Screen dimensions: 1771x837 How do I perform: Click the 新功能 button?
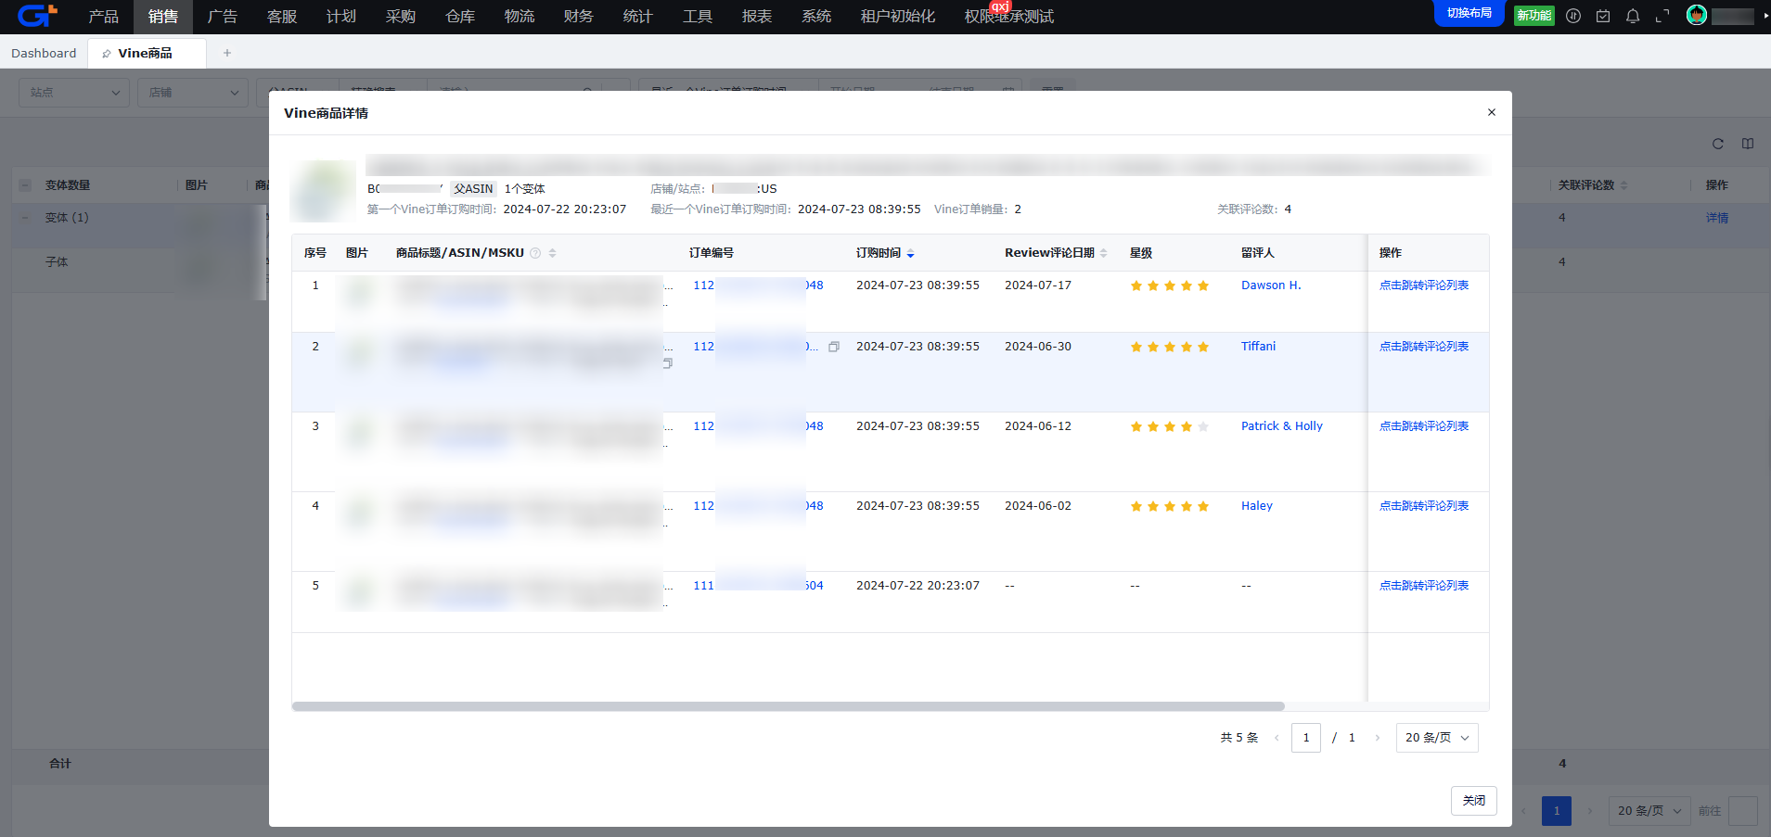click(1534, 15)
